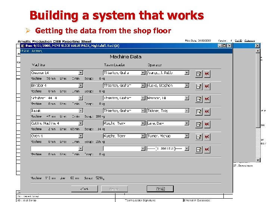Image resolution: width=269 pixels, height=202 pixels.
Task: Click the USER Admin status text
Action: [x=31, y=51]
